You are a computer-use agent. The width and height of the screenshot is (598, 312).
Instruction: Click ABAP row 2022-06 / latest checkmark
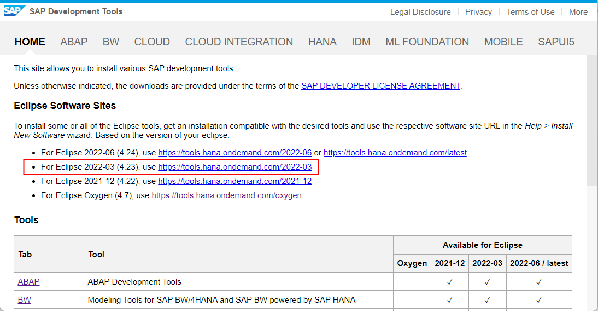pyautogui.click(x=539, y=282)
